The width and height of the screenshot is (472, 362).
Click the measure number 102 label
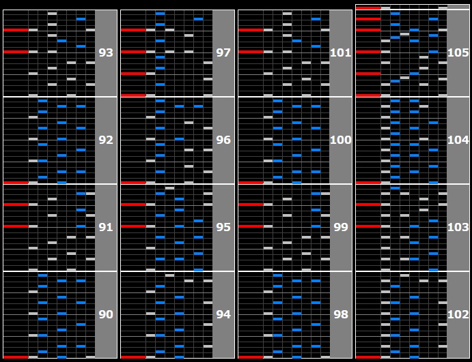tap(458, 314)
